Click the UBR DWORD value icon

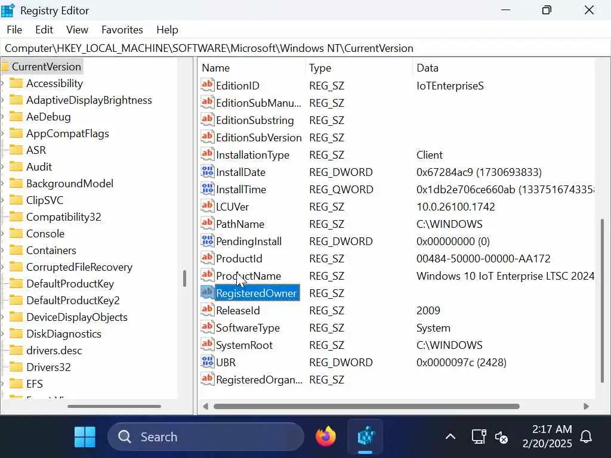[207, 362]
